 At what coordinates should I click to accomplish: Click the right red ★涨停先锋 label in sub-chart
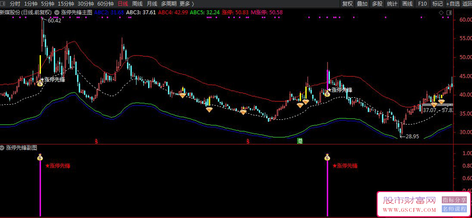tap(345, 166)
